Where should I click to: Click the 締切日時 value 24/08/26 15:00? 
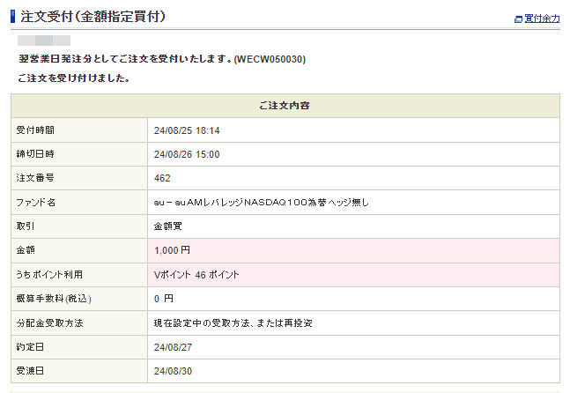click(186, 154)
